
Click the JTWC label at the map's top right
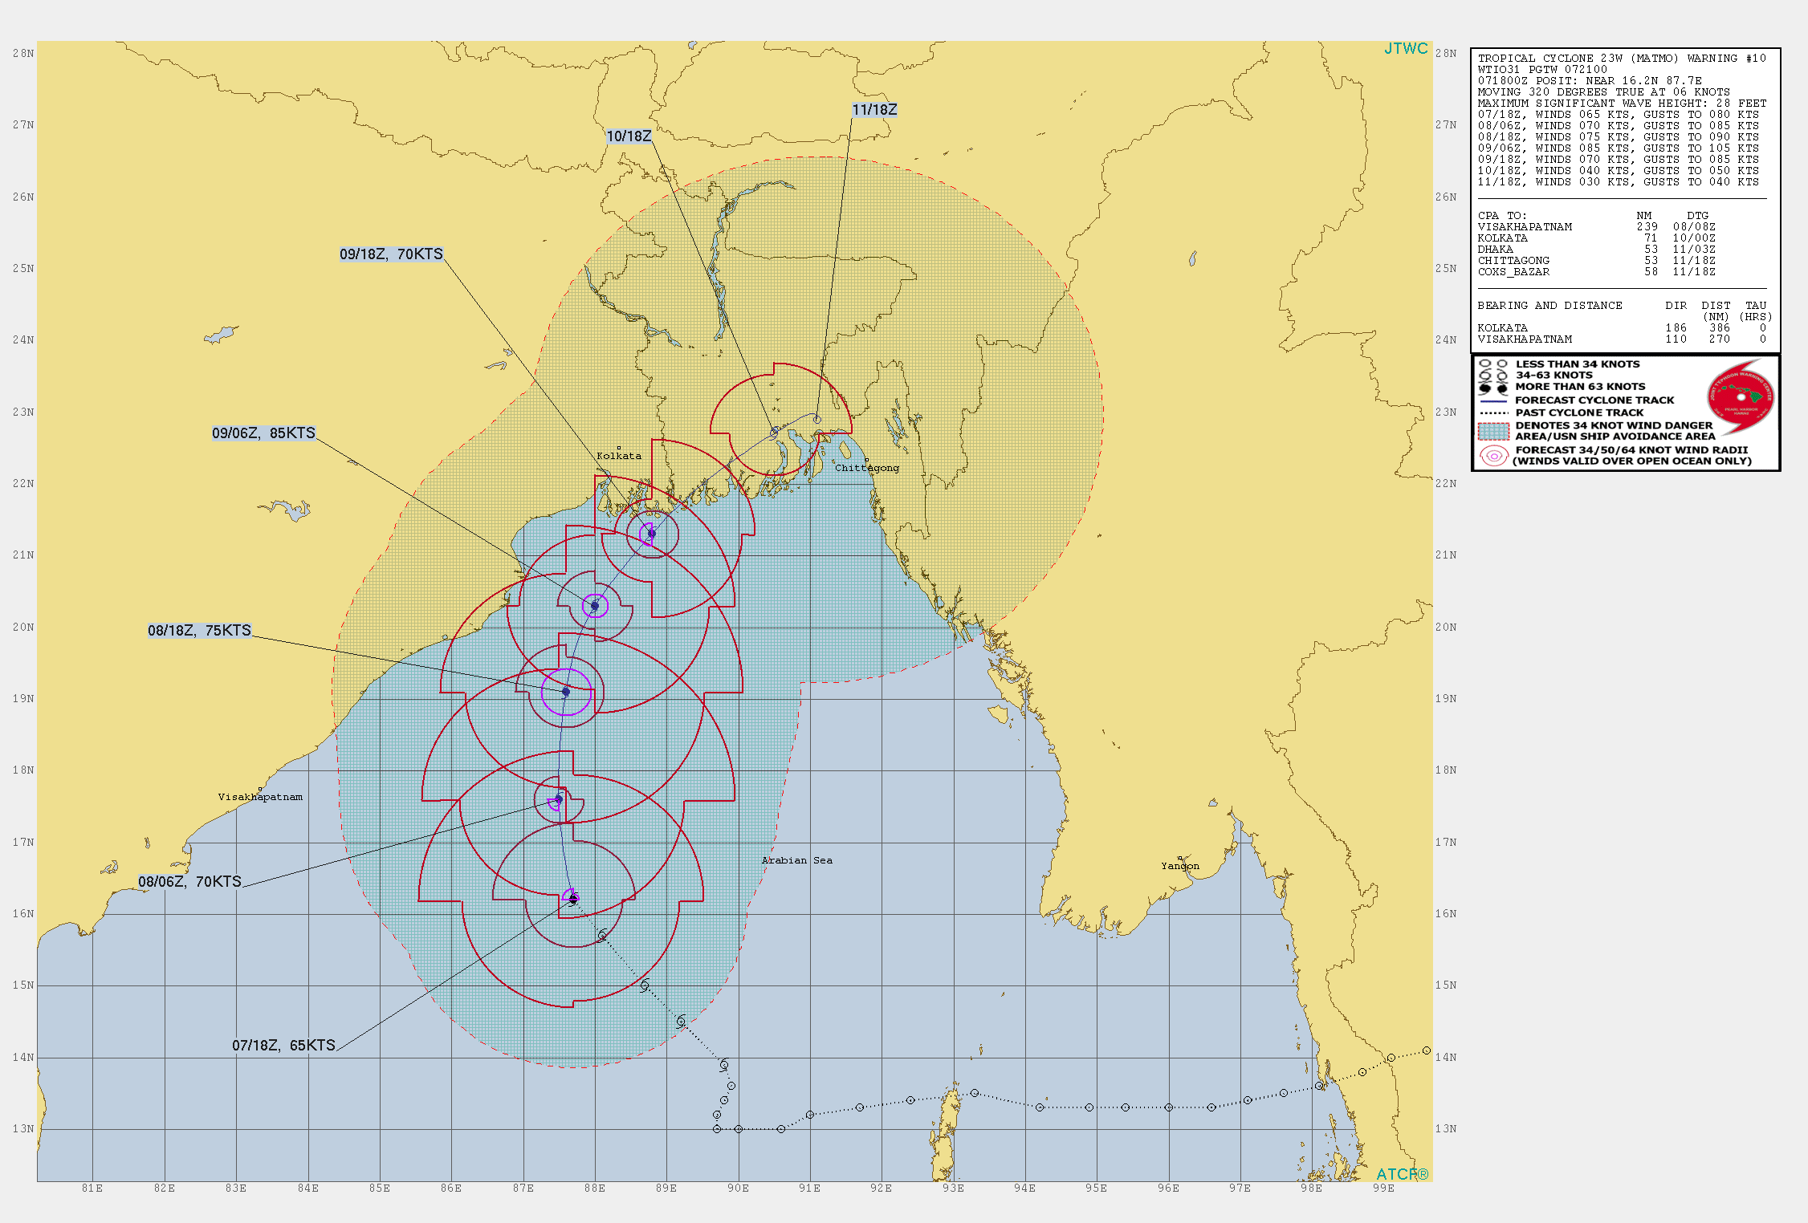point(1406,49)
